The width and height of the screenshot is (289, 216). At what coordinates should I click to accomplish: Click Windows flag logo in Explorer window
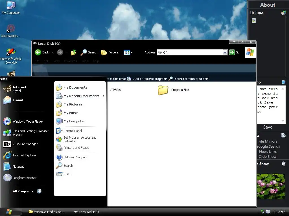point(250,52)
